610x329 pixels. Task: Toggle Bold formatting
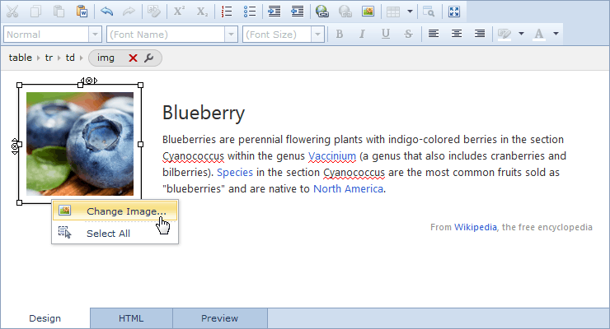[x=339, y=34]
